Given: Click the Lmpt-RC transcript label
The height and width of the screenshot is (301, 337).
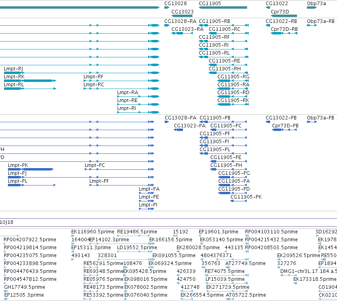Looking at the screenshot, I should 94,85.
